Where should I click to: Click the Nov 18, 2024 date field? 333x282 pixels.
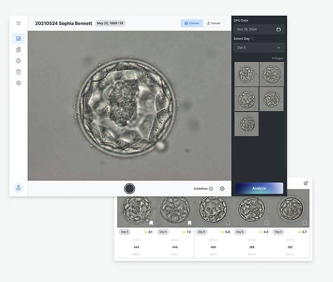[259, 29]
